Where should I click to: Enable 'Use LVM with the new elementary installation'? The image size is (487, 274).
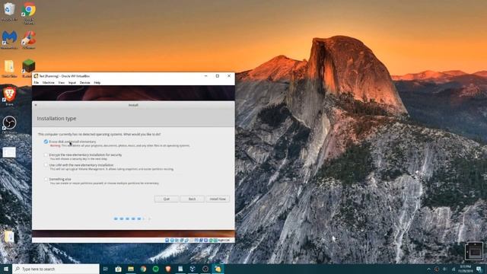(x=46, y=165)
